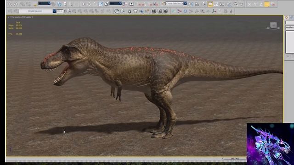Open the Schematic View icon
This screenshot has height=165, width=294.
(x=222, y=4)
